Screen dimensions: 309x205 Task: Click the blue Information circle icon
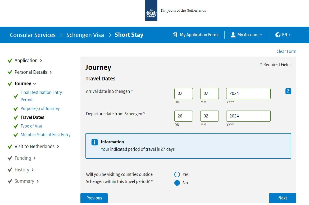tap(94, 142)
